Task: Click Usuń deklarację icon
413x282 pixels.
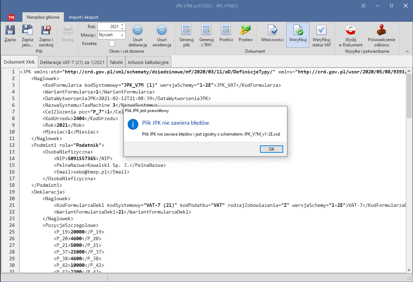Action: coord(138,31)
